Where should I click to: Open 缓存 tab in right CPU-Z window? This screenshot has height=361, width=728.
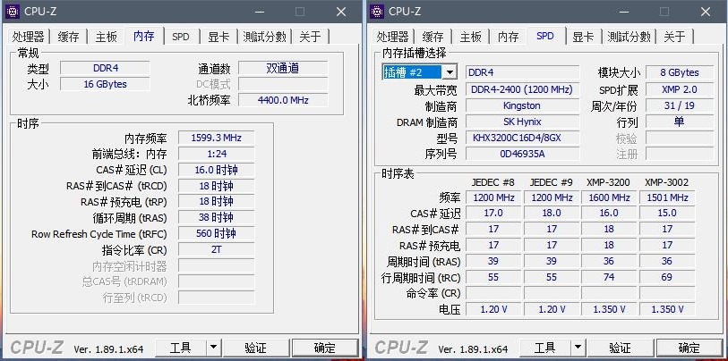point(433,37)
